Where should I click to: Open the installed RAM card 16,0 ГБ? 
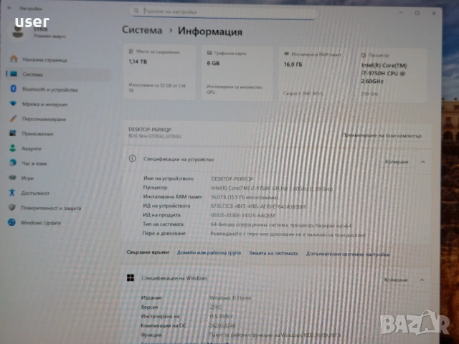tap(314, 75)
